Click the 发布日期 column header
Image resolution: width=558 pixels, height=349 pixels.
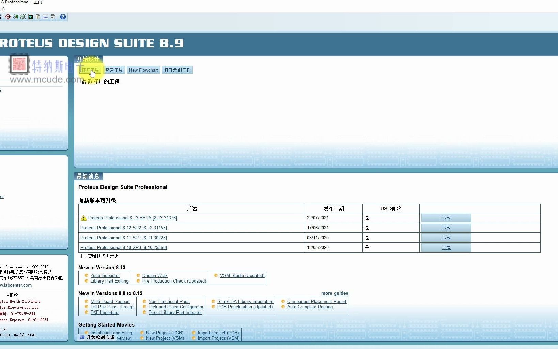[334, 208]
